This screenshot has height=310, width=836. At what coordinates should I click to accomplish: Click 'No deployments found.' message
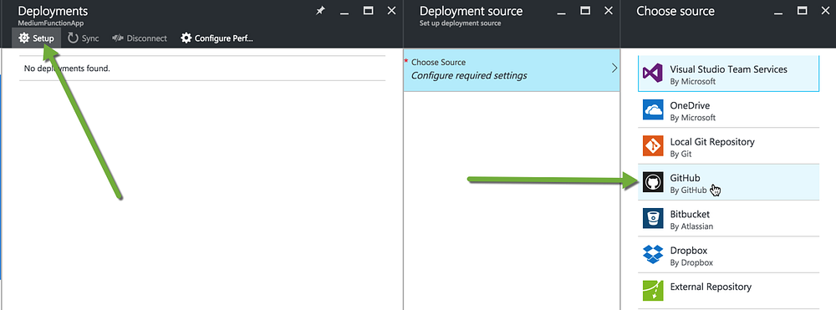67,69
